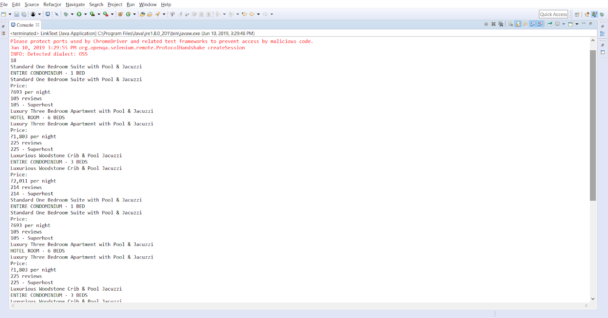This screenshot has width=608, height=318.
Task: Expand the External Tools dropdown arrow
Action: 112,14
